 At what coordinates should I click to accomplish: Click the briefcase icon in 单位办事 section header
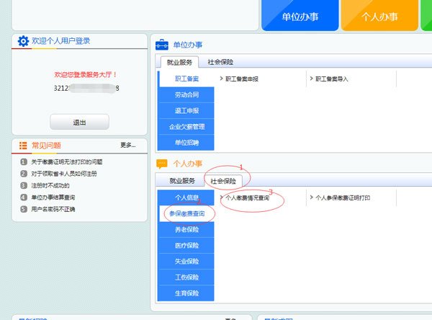point(162,44)
